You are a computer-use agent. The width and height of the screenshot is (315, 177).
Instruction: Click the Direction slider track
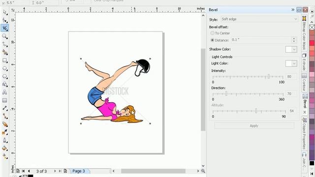[248, 94]
